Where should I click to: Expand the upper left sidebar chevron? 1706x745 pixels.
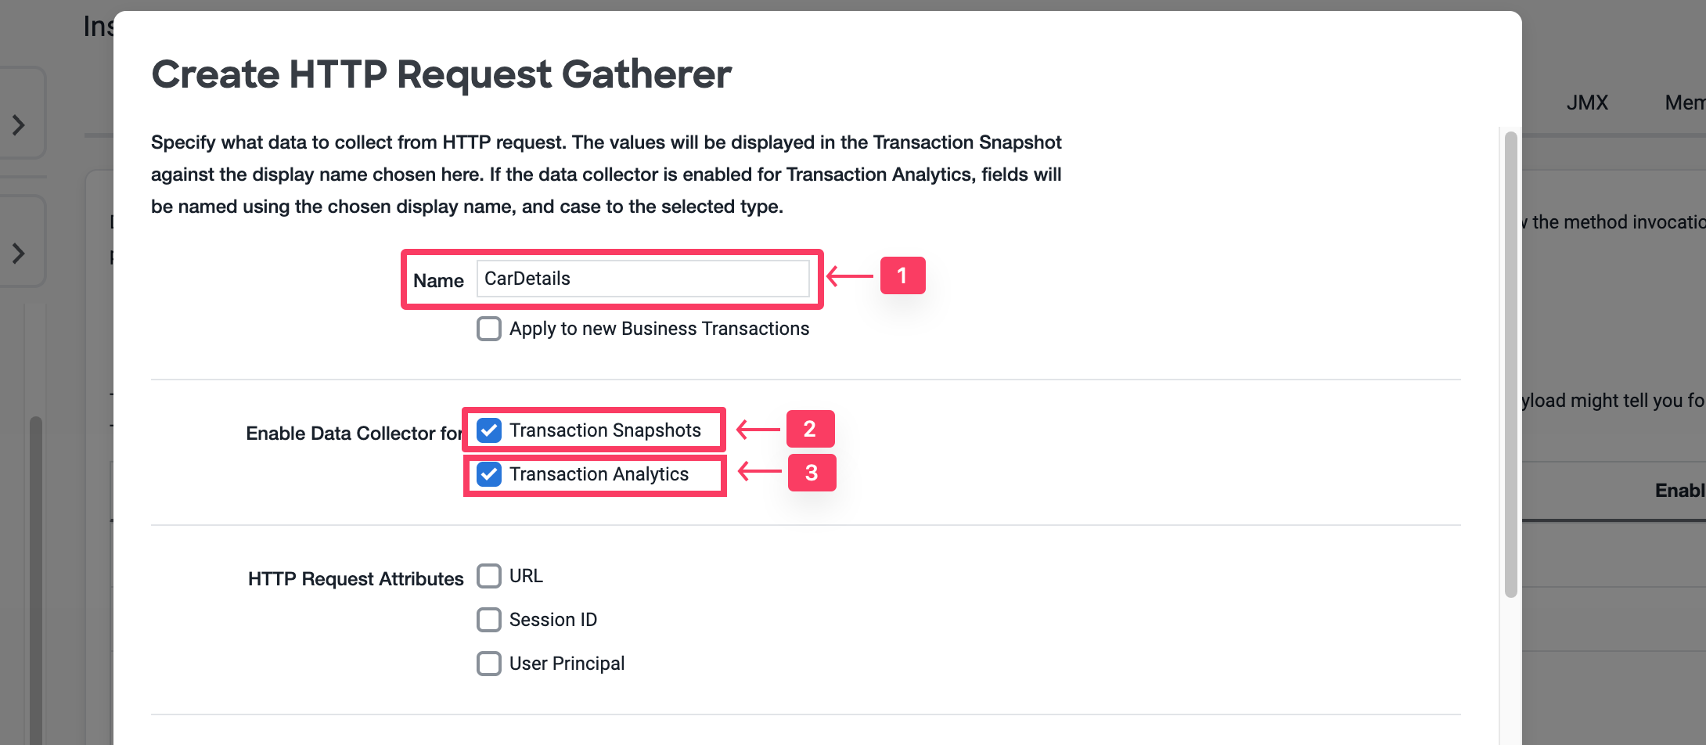click(19, 124)
